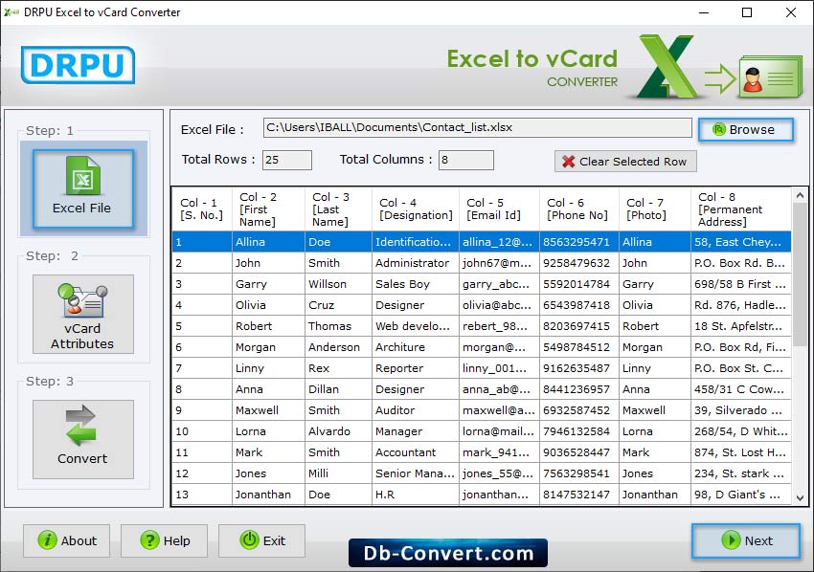Screen dimensions: 814x572
Task: Click the Architure designation cell
Action: pyautogui.click(x=416, y=347)
